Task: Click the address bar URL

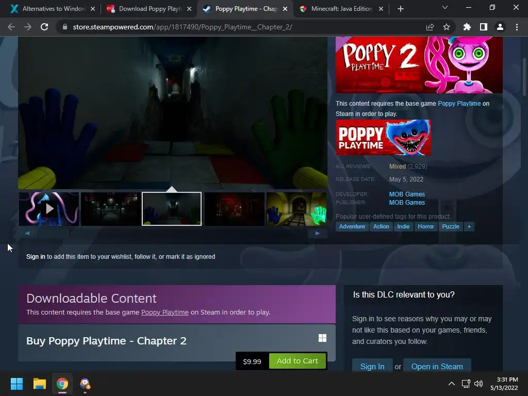Action: pyautogui.click(x=183, y=27)
